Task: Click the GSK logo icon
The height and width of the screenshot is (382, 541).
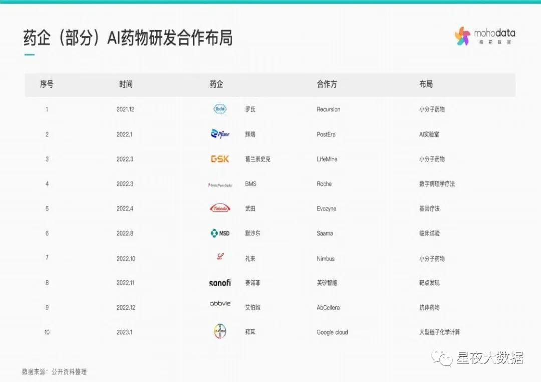Action: 220,159
